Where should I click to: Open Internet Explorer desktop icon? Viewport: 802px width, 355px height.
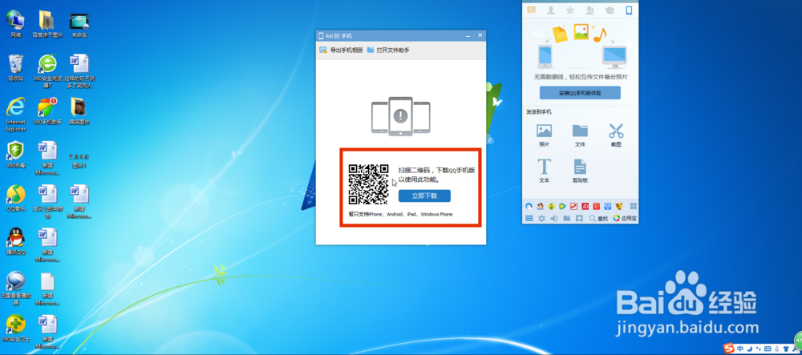pos(16,115)
